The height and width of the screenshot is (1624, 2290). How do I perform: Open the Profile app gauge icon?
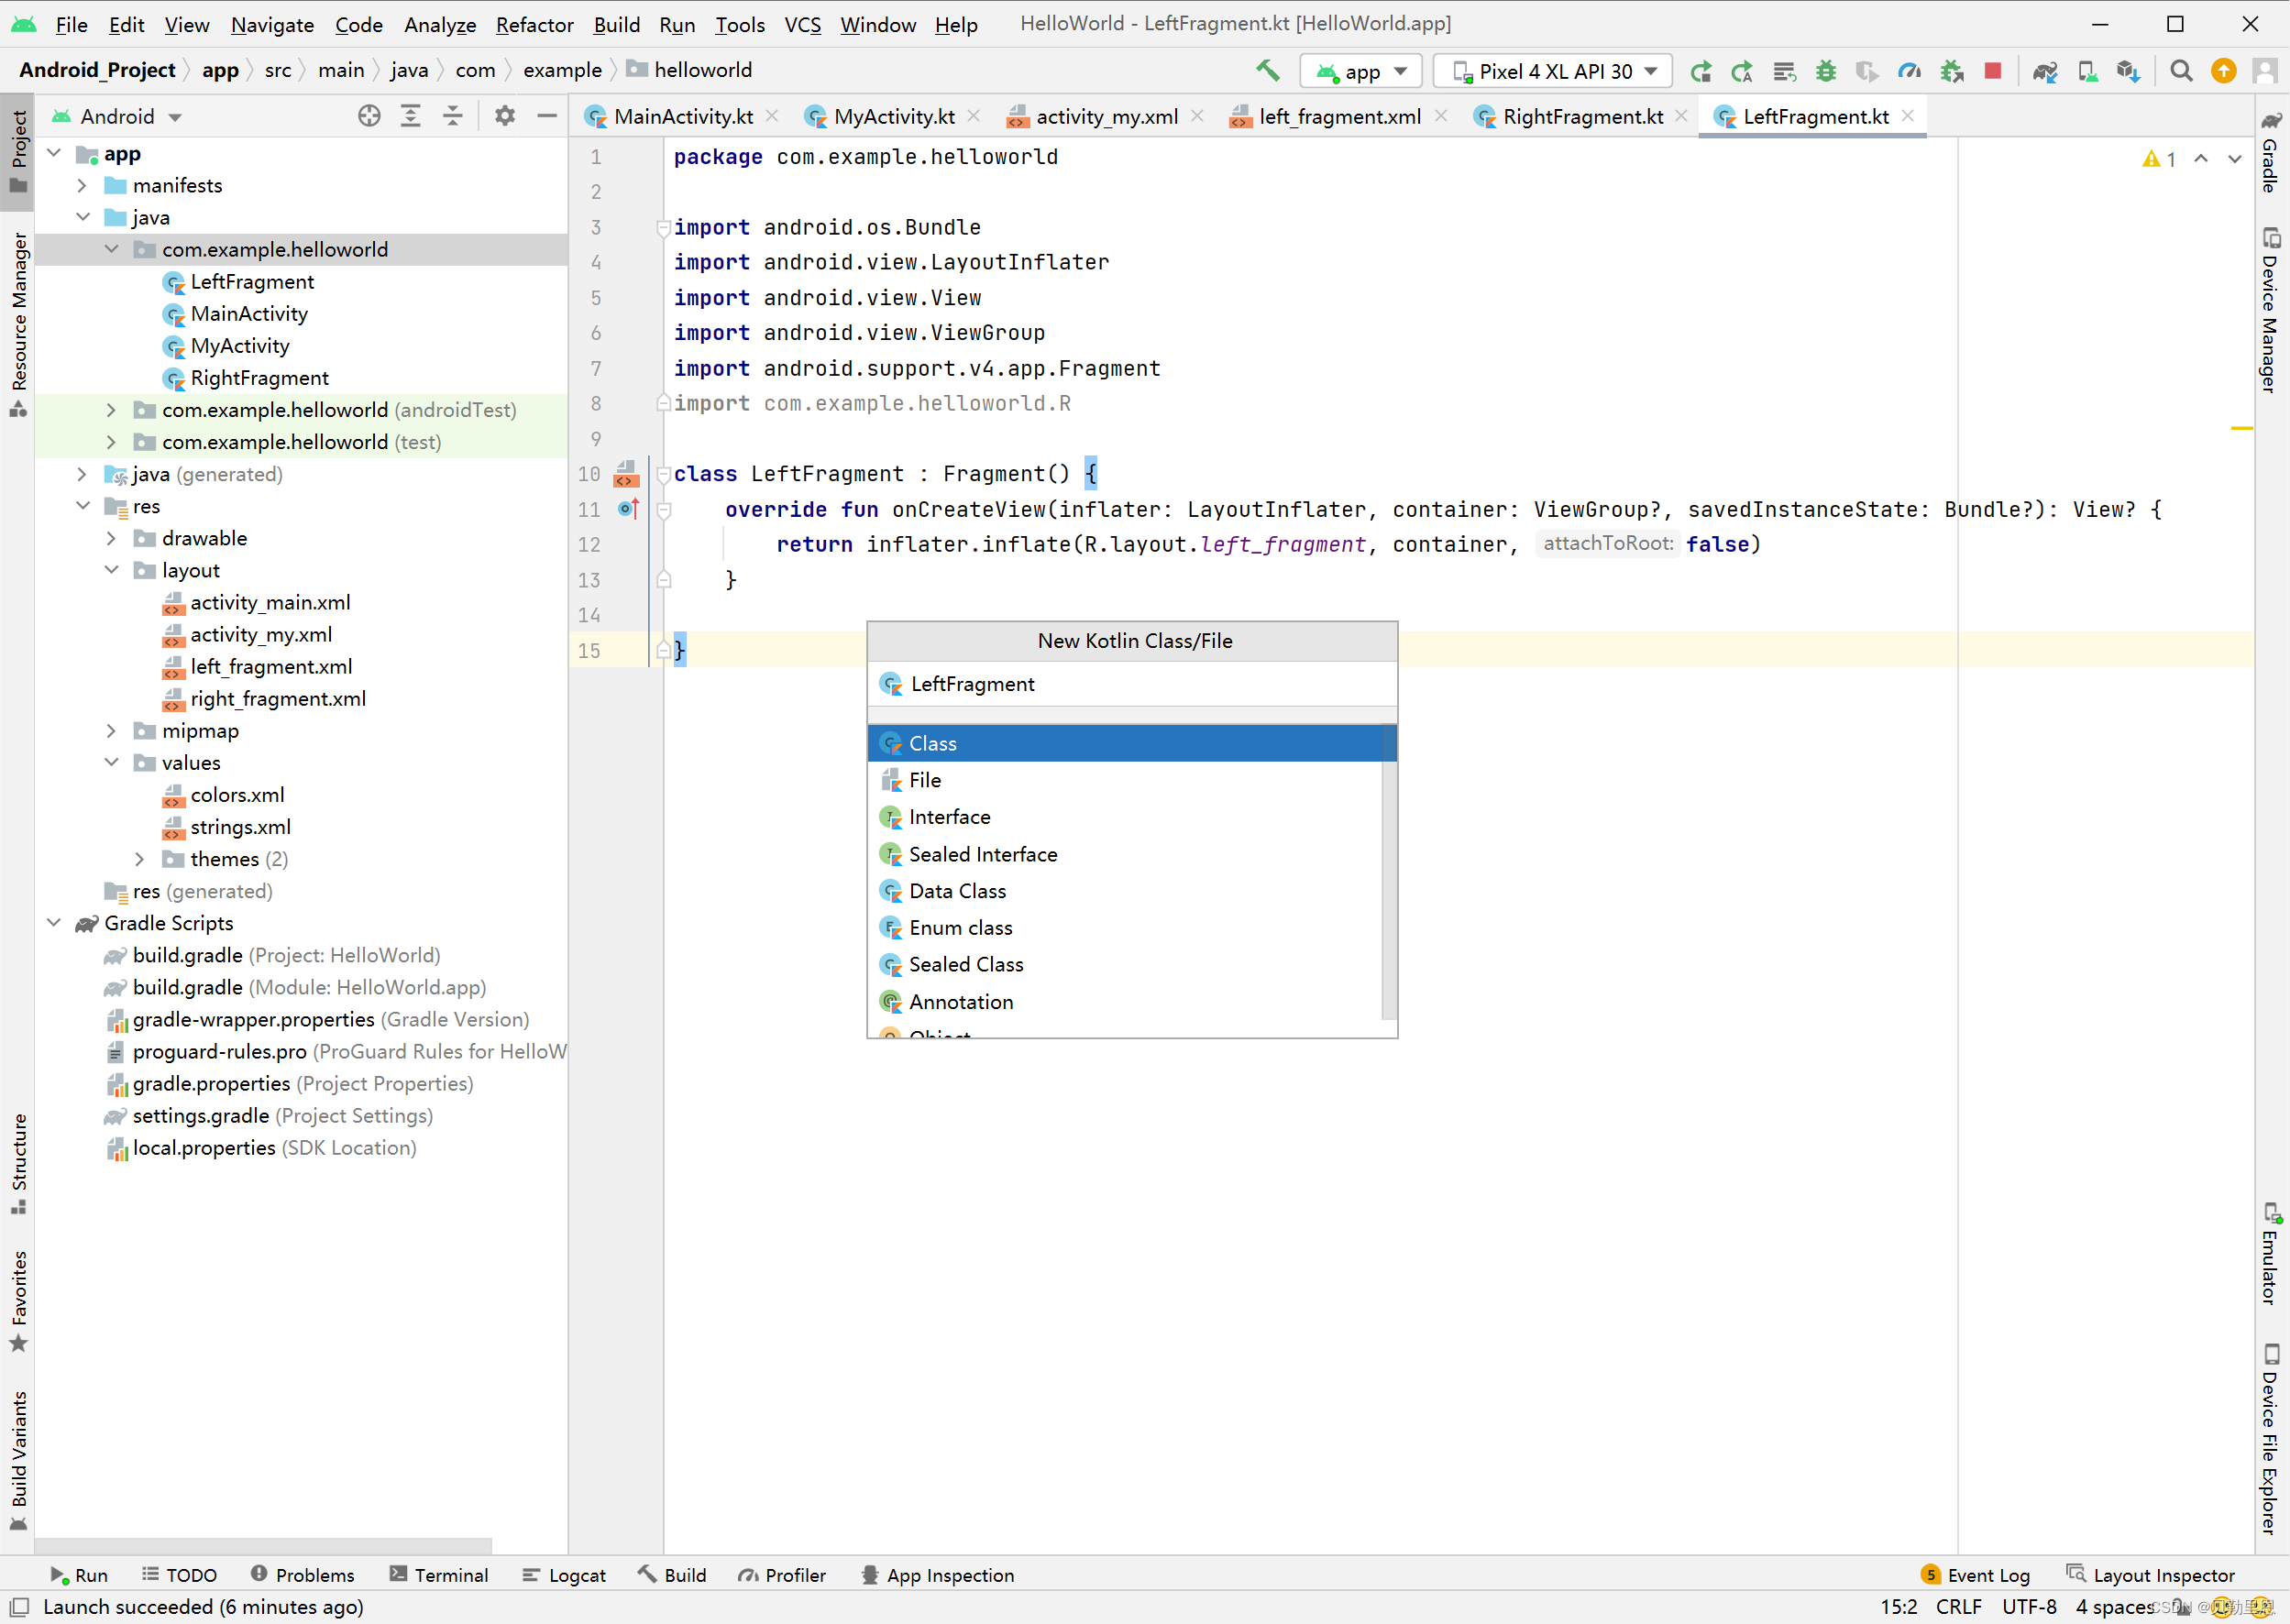click(1909, 70)
